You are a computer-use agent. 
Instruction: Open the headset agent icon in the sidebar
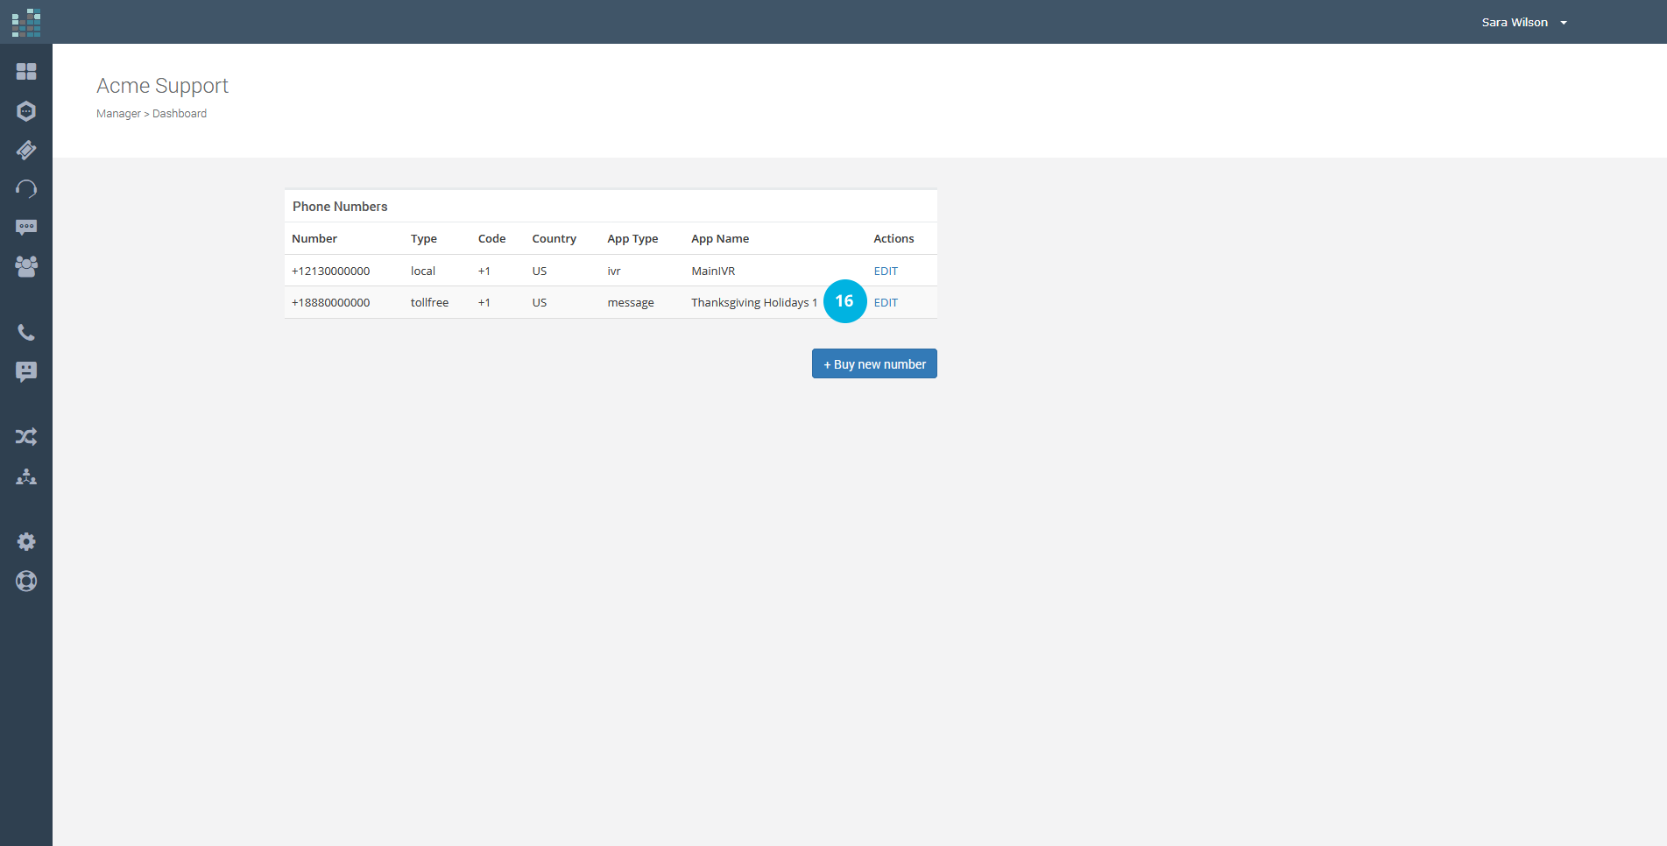point(26,188)
